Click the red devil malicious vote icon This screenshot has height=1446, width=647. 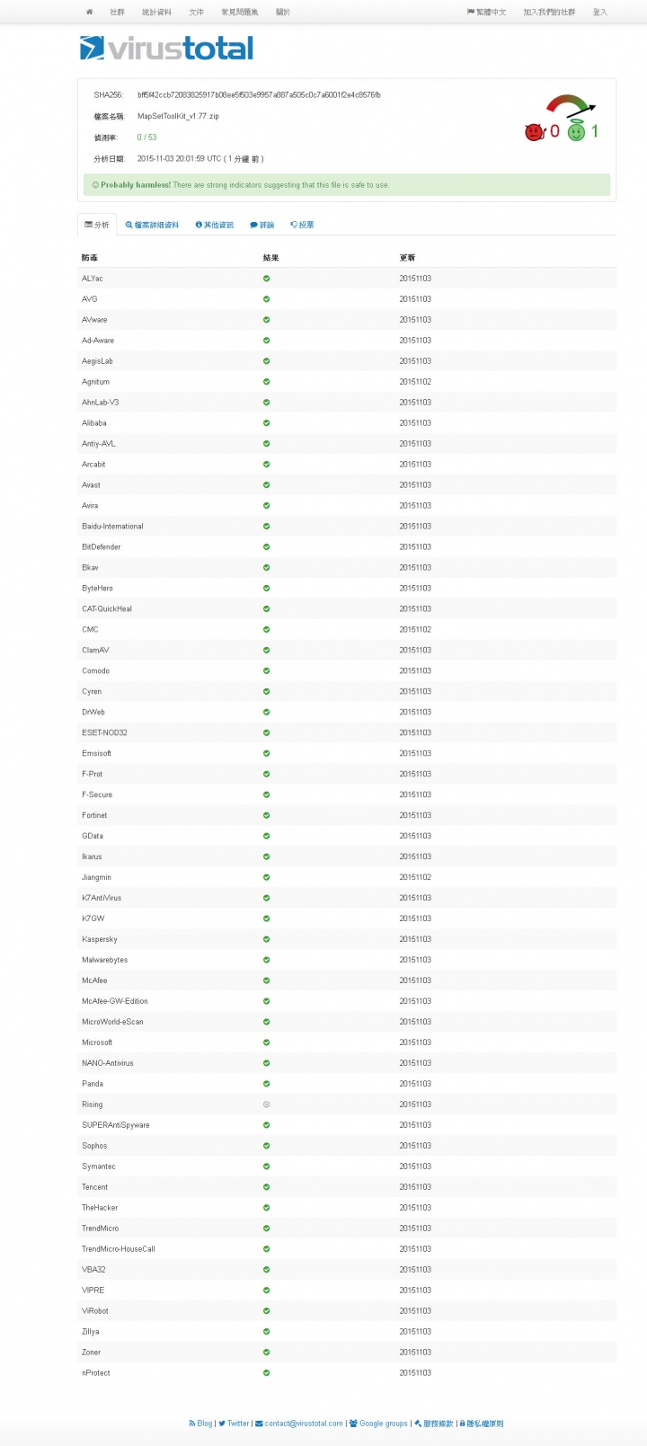click(x=534, y=132)
